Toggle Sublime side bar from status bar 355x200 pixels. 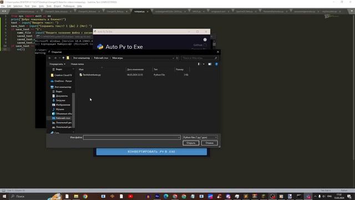3,191
